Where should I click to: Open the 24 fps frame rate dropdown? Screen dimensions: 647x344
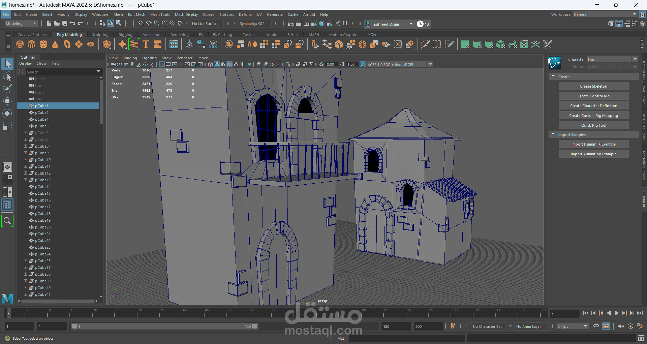point(572,326)
